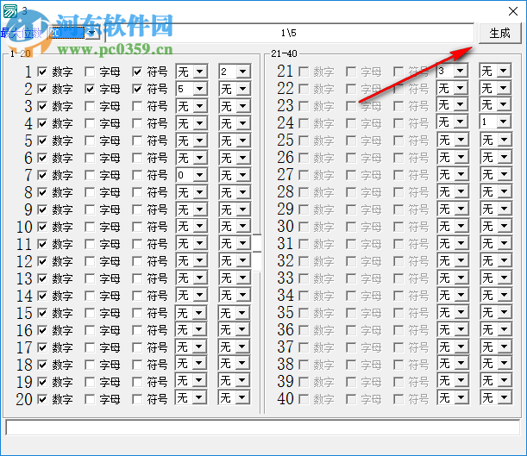Click the 21-40 group label
Image resolution: width=527 pixels, height=456 pixels.
point(284,53)
